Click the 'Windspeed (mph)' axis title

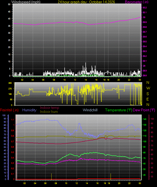26,2
